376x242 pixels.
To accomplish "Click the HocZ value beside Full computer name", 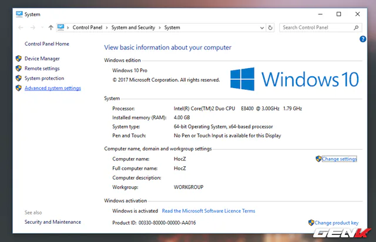I will [x=180, y=169].
